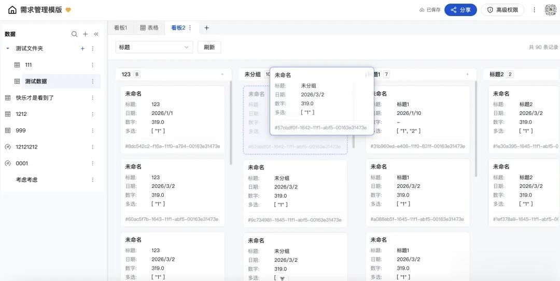Open card with ID #60ac5f7b
This screenshot has width=560, height=281.
[173, 193]
